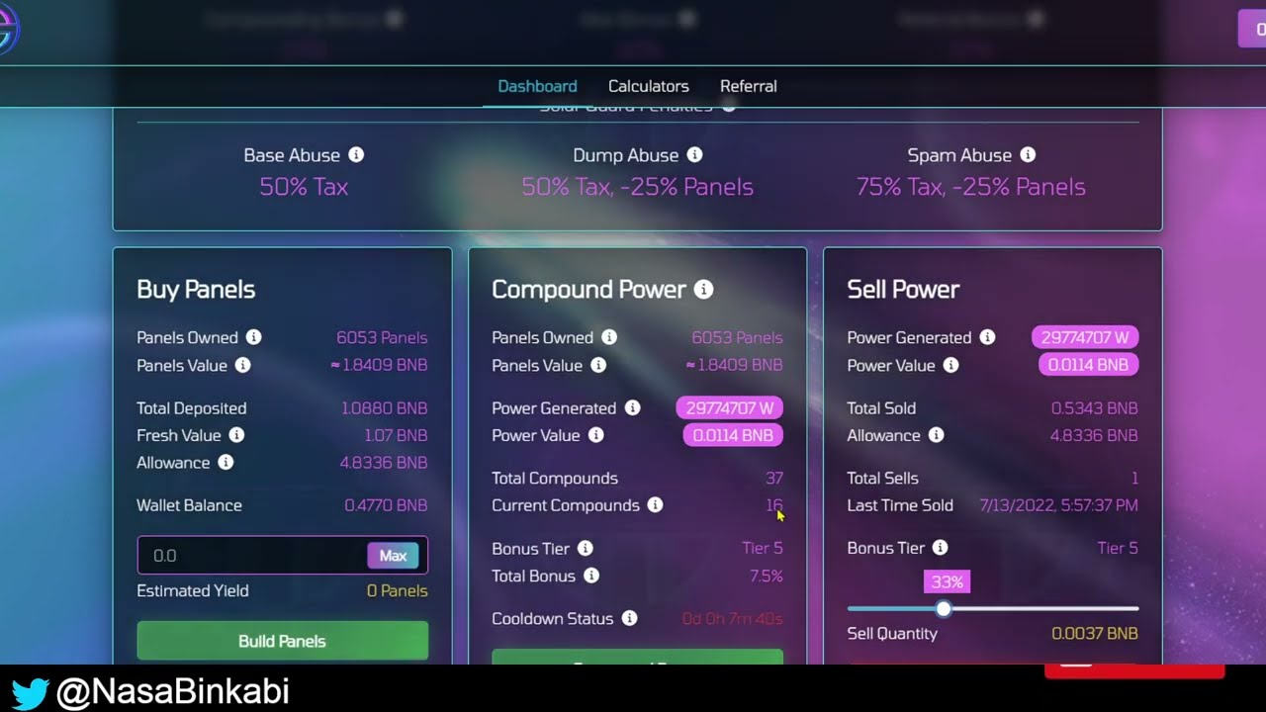1266x712 pixels.
Task: Click Total Sold value 0.5343 BNB
Action: pyautogui.click(x=1095, y=407)
